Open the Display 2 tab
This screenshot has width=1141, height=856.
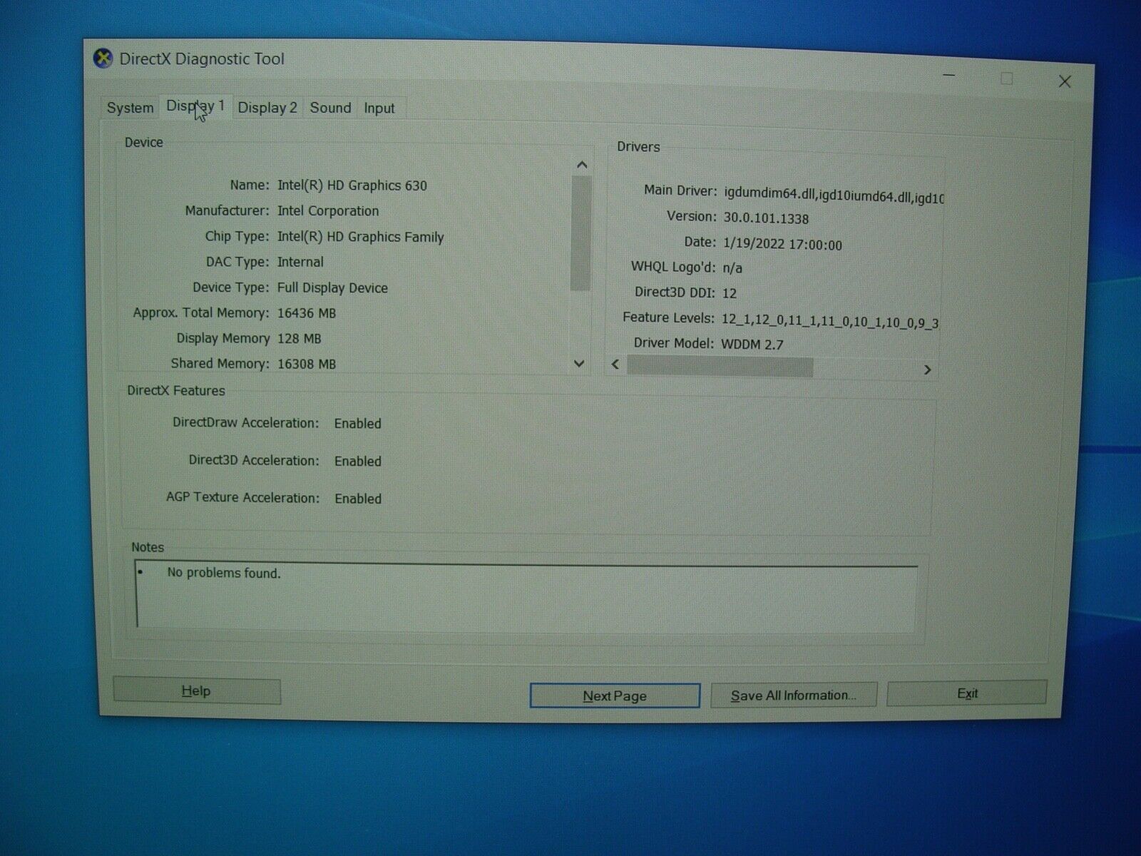(x=267, y=108)
